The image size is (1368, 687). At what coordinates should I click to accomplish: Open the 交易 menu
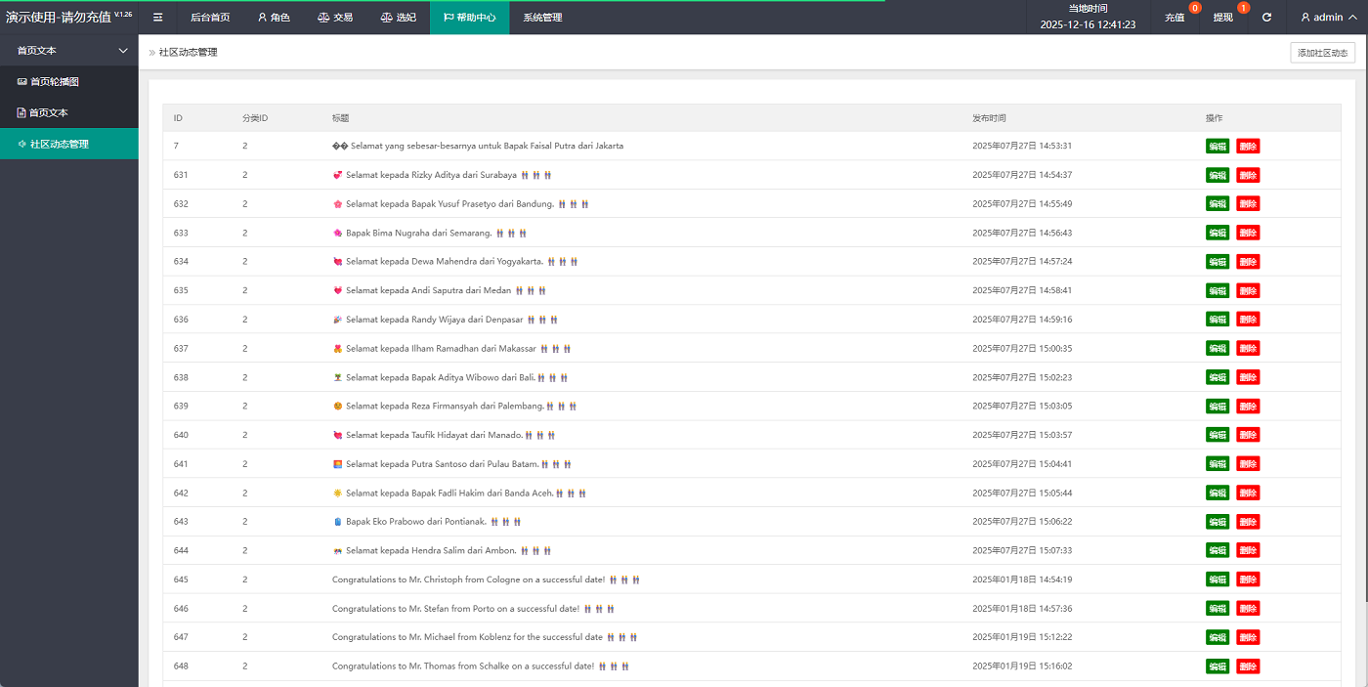335,18
